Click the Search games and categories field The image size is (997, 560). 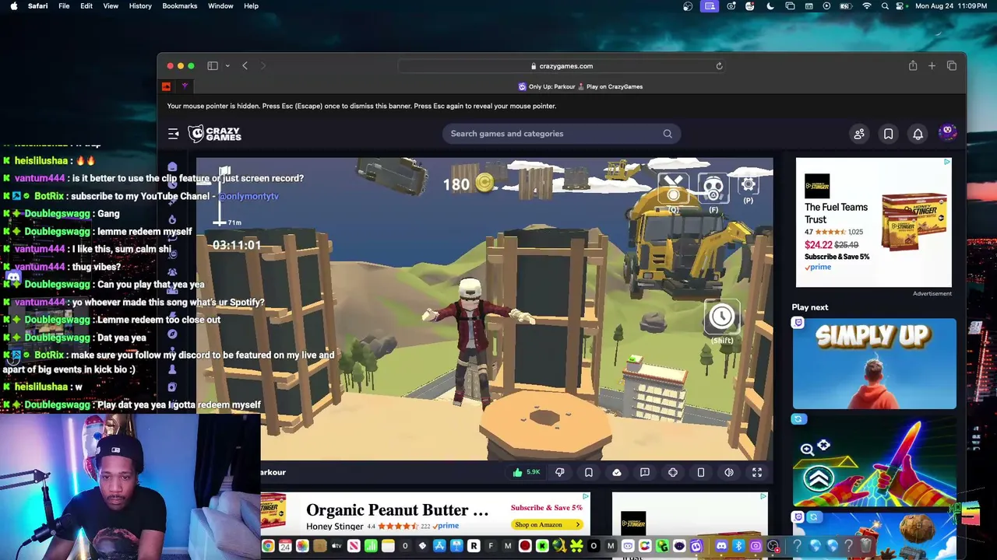pyautogui.click(x=561, y=134)
